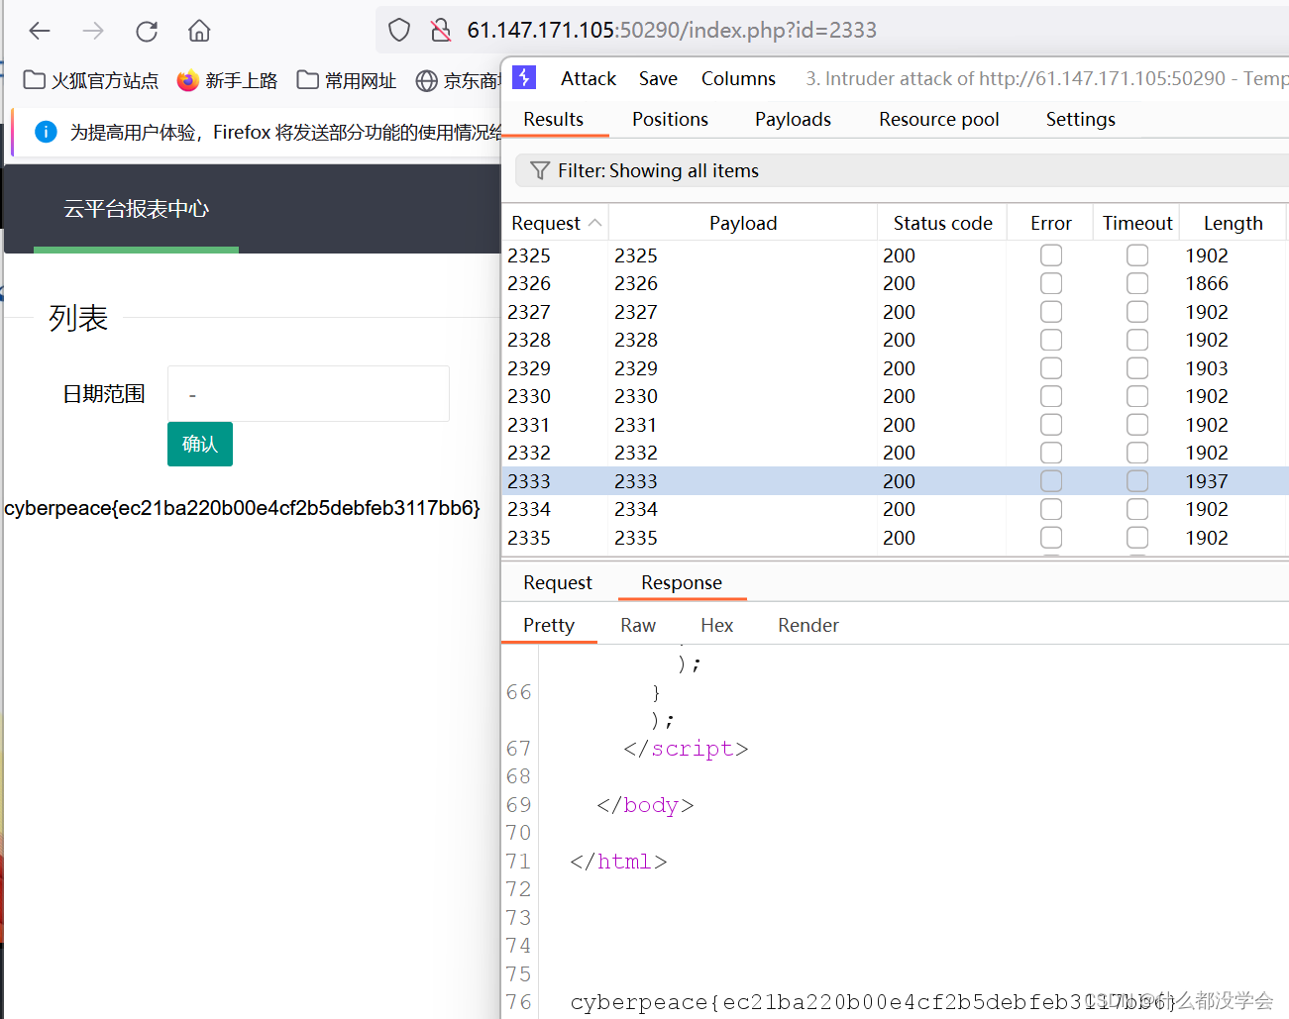Select highlighted result row 2333
1289x1019 pixels.
(897, 481)
